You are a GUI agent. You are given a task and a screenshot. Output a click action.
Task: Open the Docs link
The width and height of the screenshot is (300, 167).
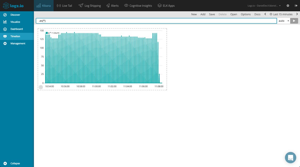pyautogui.click(x=257, y=14)
